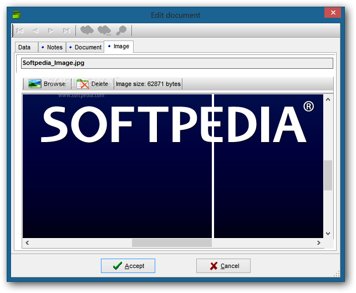Click horizontal scrollbar left arrow

click(x=27, y=243)
